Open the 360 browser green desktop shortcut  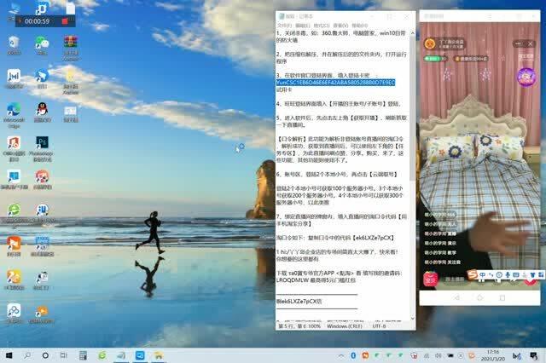coord(14,210)
